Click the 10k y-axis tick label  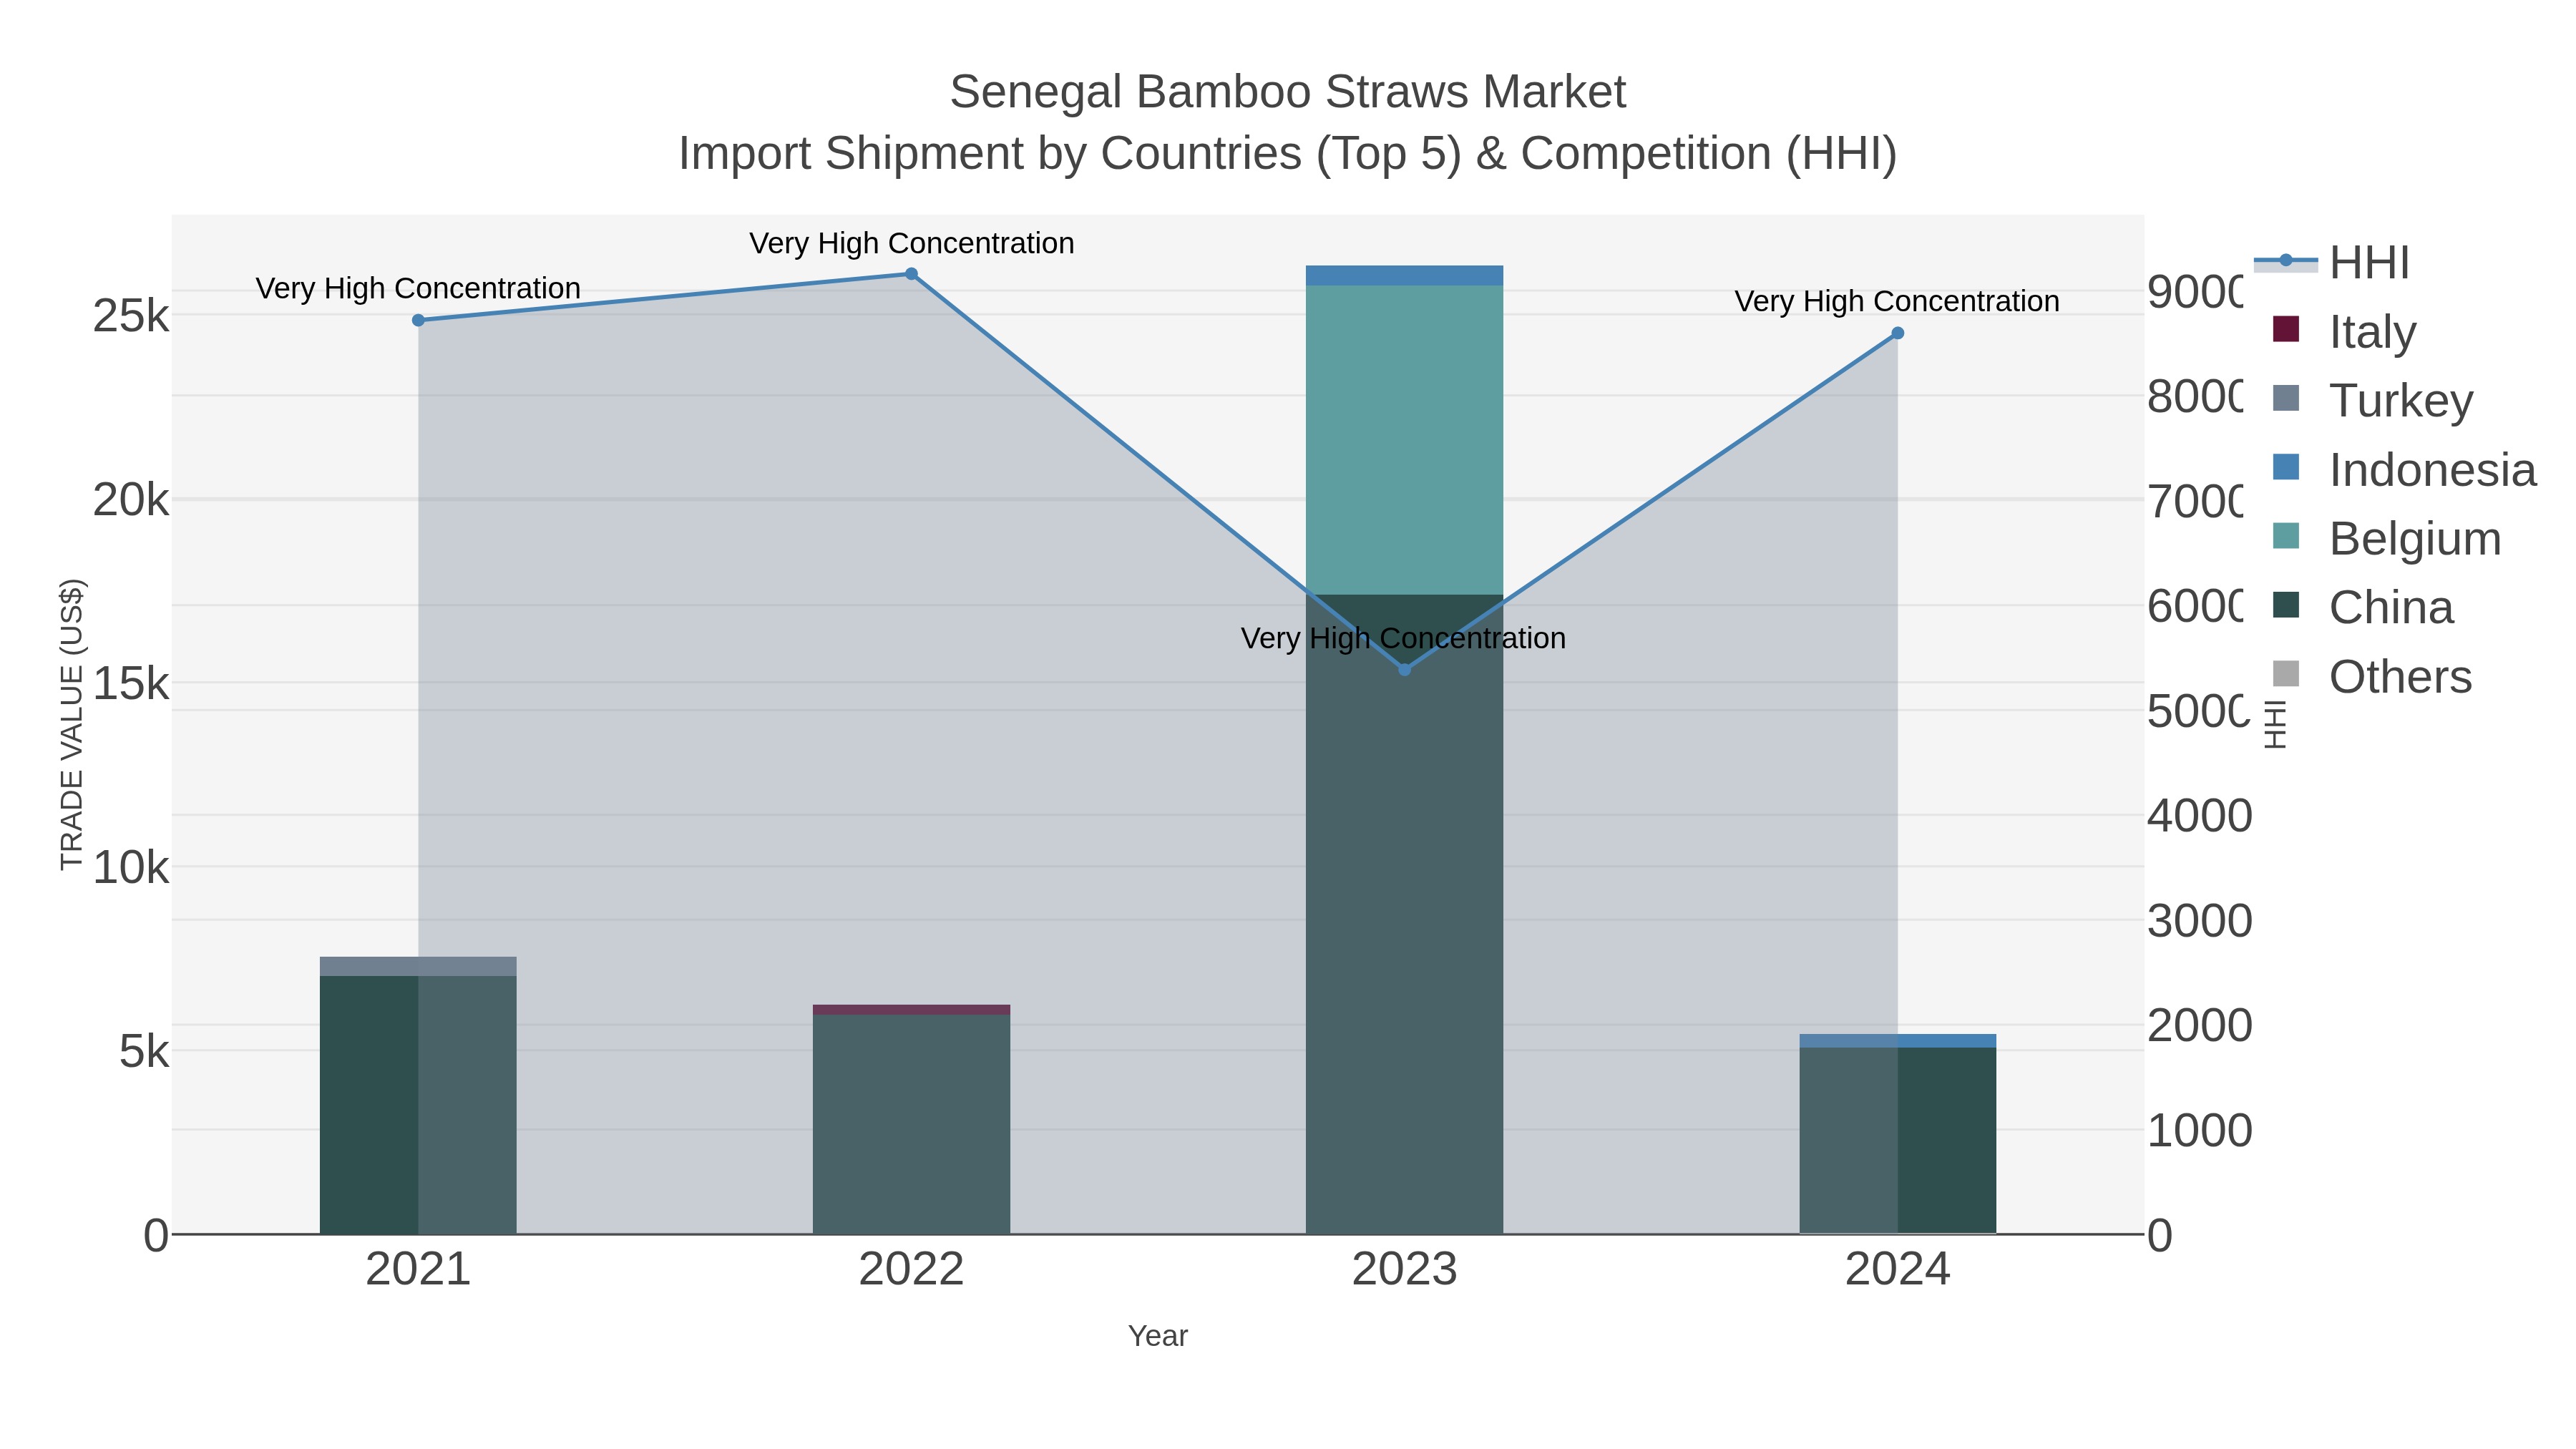point(131,868)
